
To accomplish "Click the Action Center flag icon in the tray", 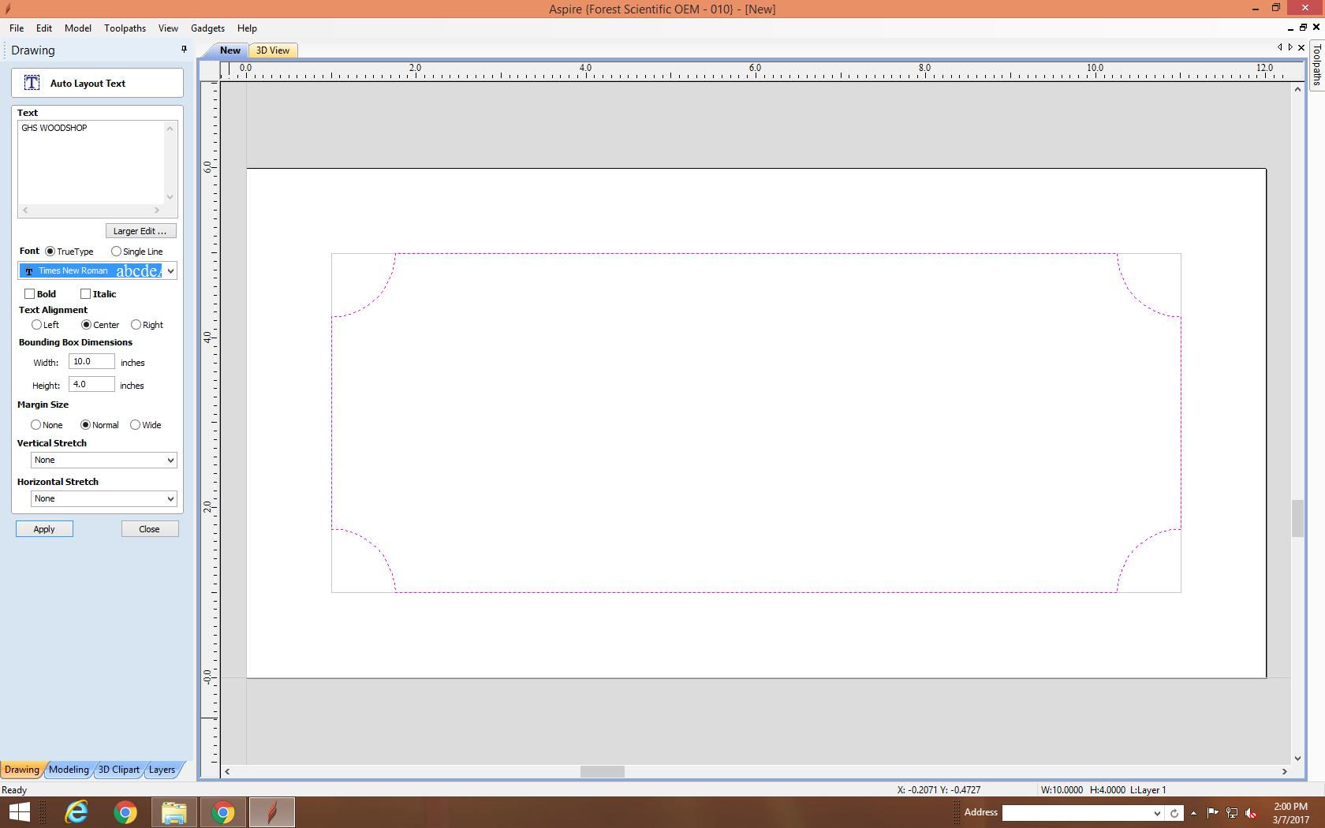I will [1212, 813].
